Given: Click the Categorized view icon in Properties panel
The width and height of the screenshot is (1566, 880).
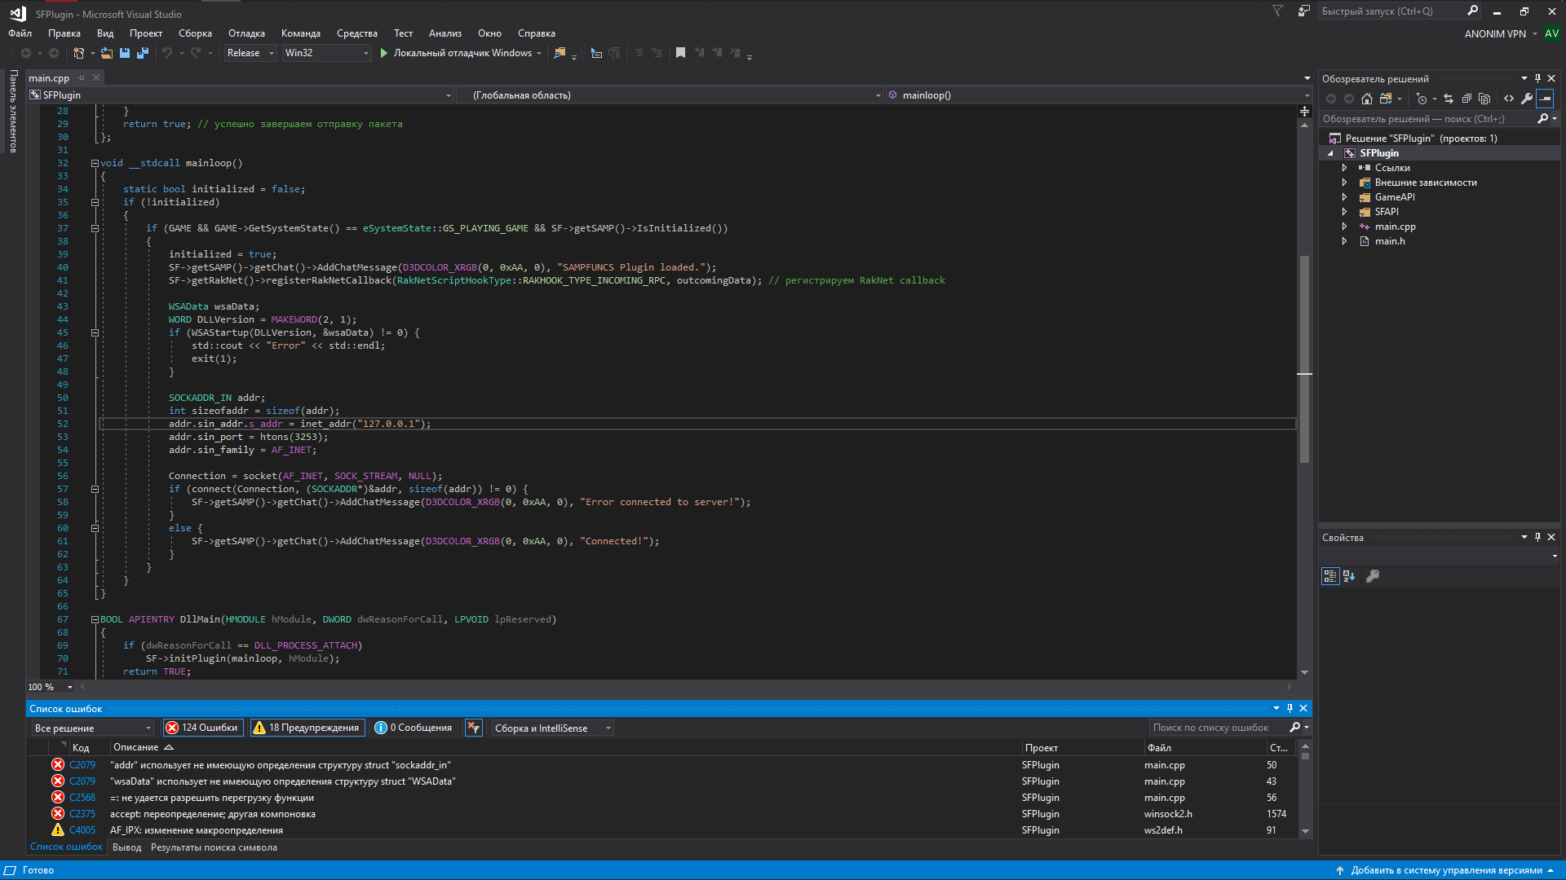Looking at the screenshot, I should (1330, 576).
